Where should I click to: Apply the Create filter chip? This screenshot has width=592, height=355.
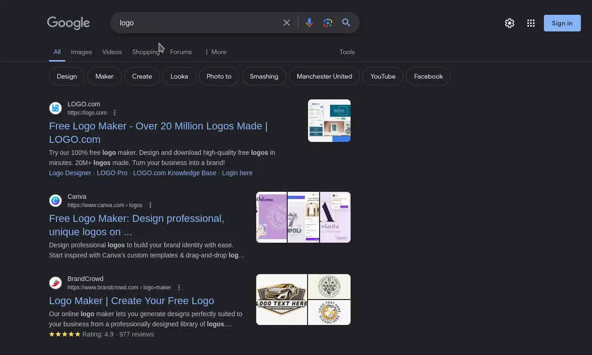coord(142,76)
